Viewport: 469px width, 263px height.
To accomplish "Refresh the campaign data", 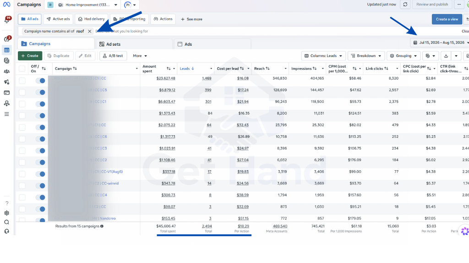I will click(405, 5).
